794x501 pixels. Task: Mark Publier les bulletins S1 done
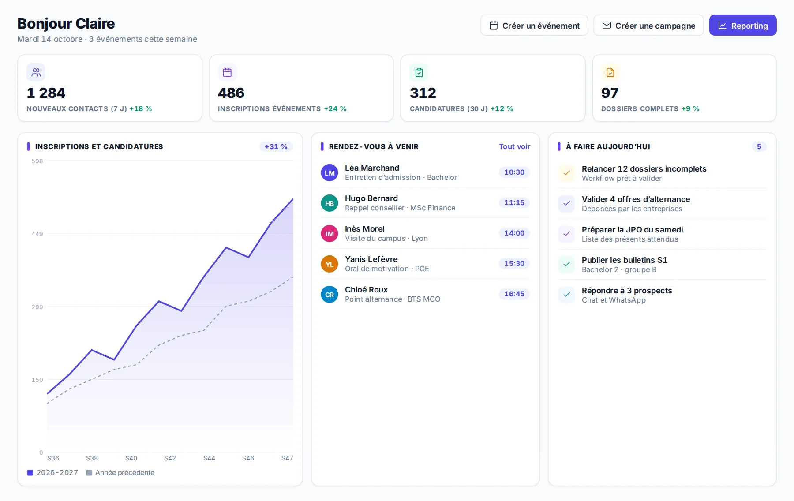(566, 265)
